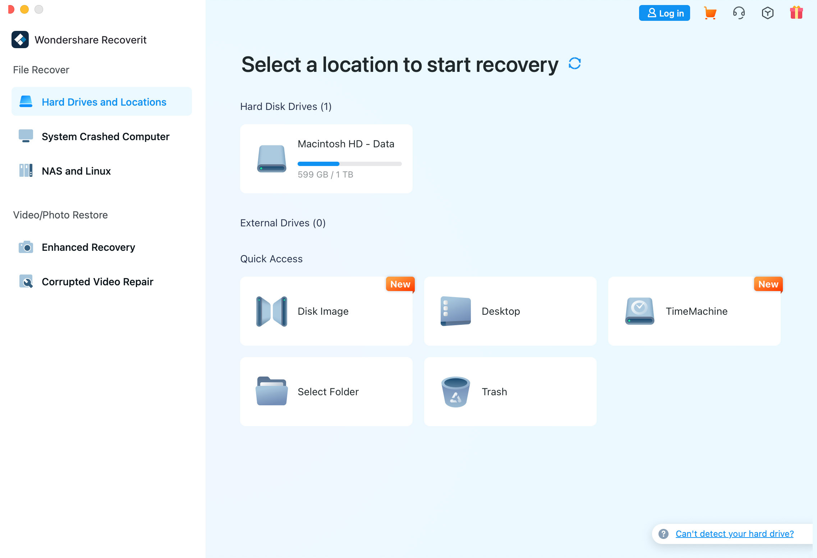Click the Disk Image drive icon
817x558 pixels.
click(271, 311)
